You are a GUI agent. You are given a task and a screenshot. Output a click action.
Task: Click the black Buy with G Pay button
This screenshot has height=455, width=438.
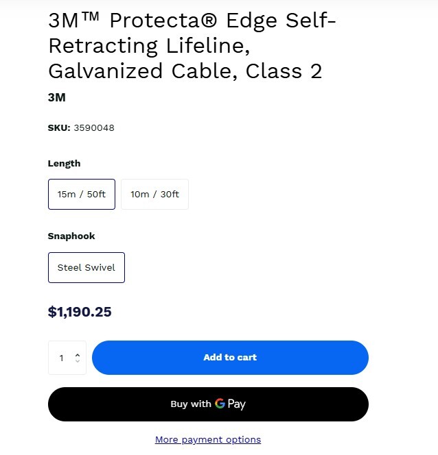tap(208, 404)
